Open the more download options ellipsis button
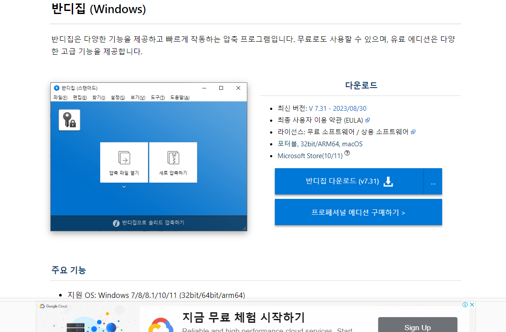Image resolution: width=506 pixels, height=332 pixels. click(x=433, y=181)
